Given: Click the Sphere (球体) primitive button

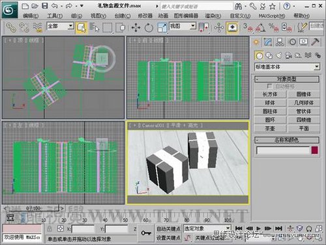Looking at the screenshot, I should [270, 103].
